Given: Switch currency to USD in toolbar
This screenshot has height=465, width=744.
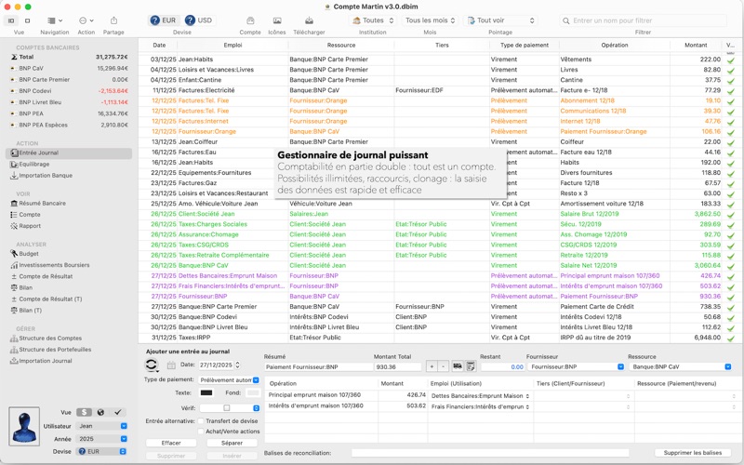Looking at the screenshot, I should pos(199,20).
